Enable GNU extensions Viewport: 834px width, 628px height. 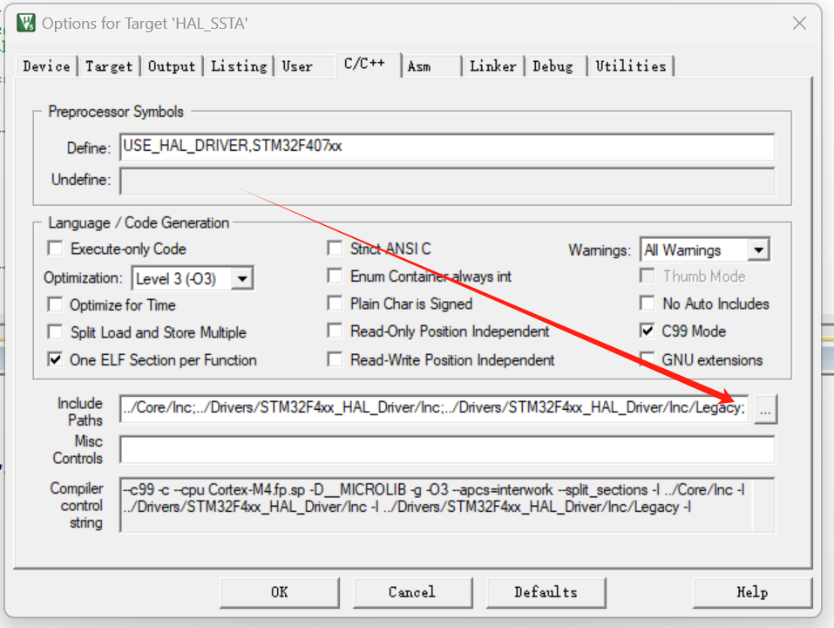648,360
